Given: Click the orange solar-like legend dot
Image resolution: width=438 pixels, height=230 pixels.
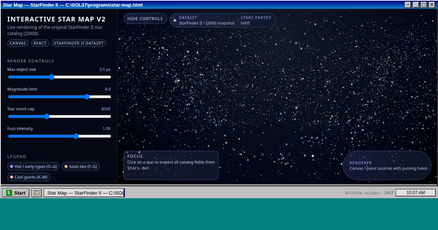Looking at the screenshot, I should [x=66, y=166].
